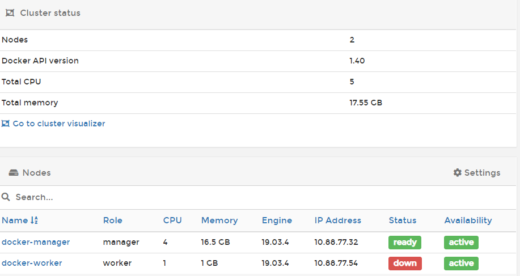Sort nodes by IP Address column

(x=338, y=220)
